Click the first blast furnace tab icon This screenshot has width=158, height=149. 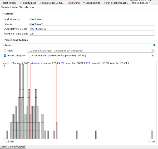point(1,3)
